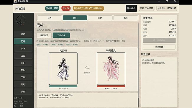
Task: Click the 最近收获 heading
Action: (x=146, y=54)
